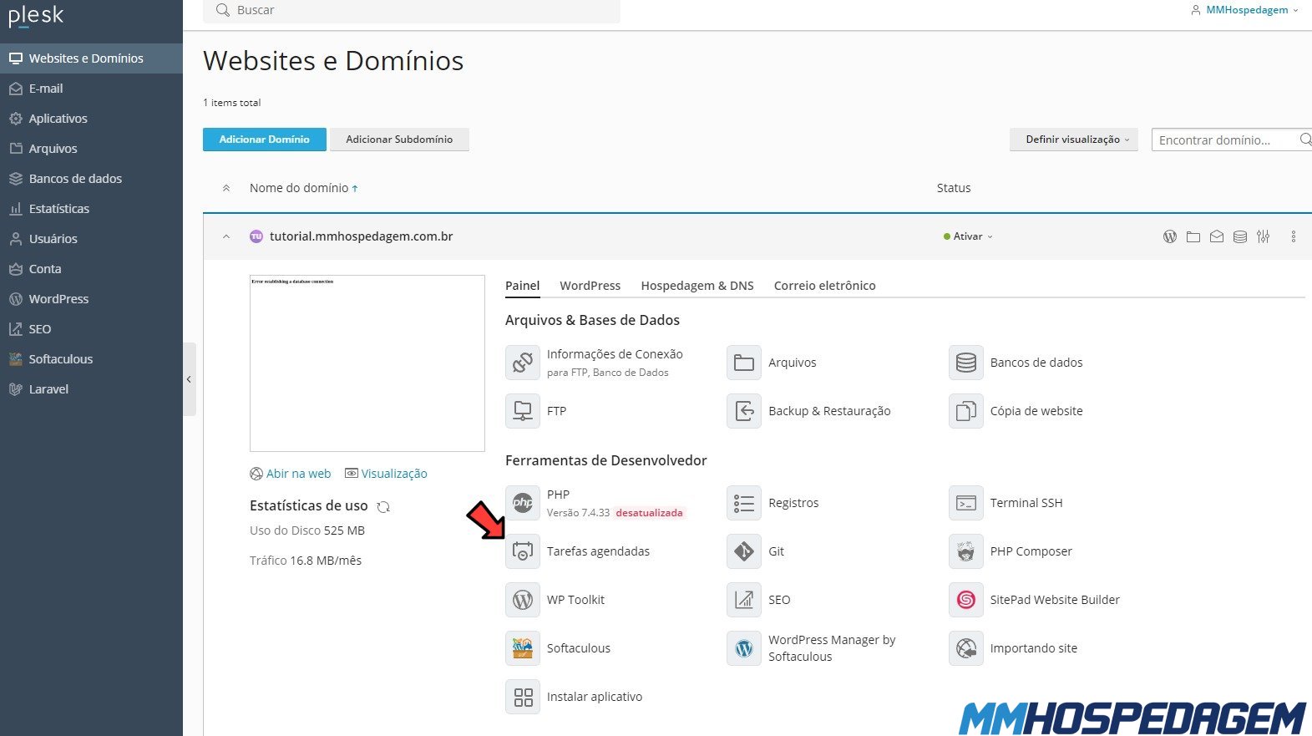Click WordPress icon in domain row
This screenshot has width=1312, height=736.
(1170, 236)
